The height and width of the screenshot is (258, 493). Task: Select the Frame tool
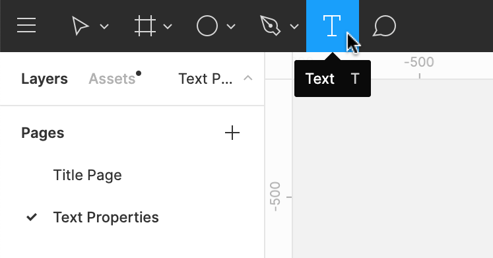[145, 26]
